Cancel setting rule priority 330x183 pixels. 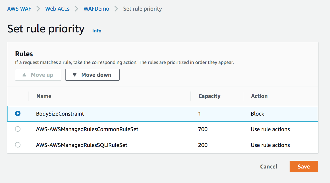(269, 167)
